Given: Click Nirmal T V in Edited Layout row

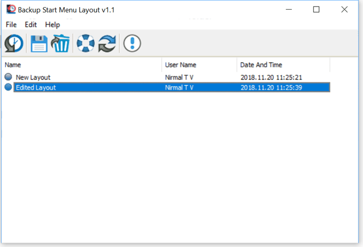Looking at the screenshot, I should (179, 87).
